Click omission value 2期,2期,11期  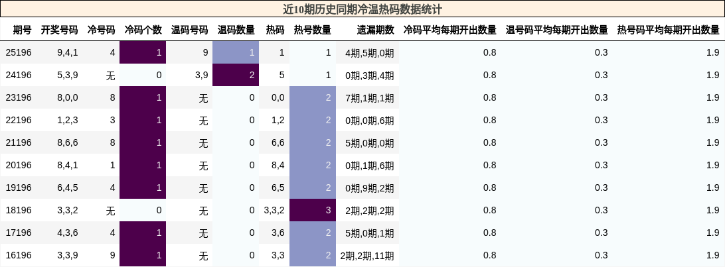pos(368,256)
